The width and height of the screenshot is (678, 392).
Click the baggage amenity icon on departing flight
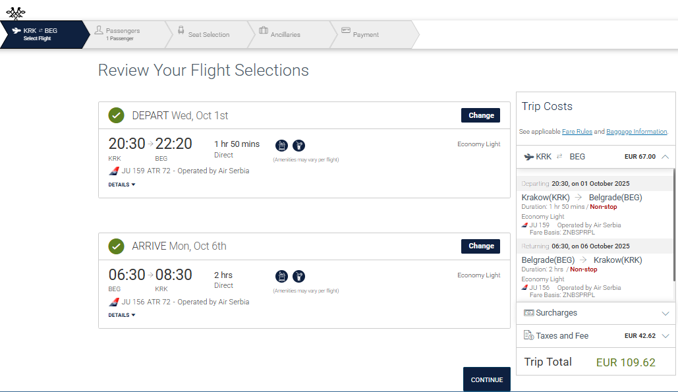pyautogui.click(x=281, y=146)
